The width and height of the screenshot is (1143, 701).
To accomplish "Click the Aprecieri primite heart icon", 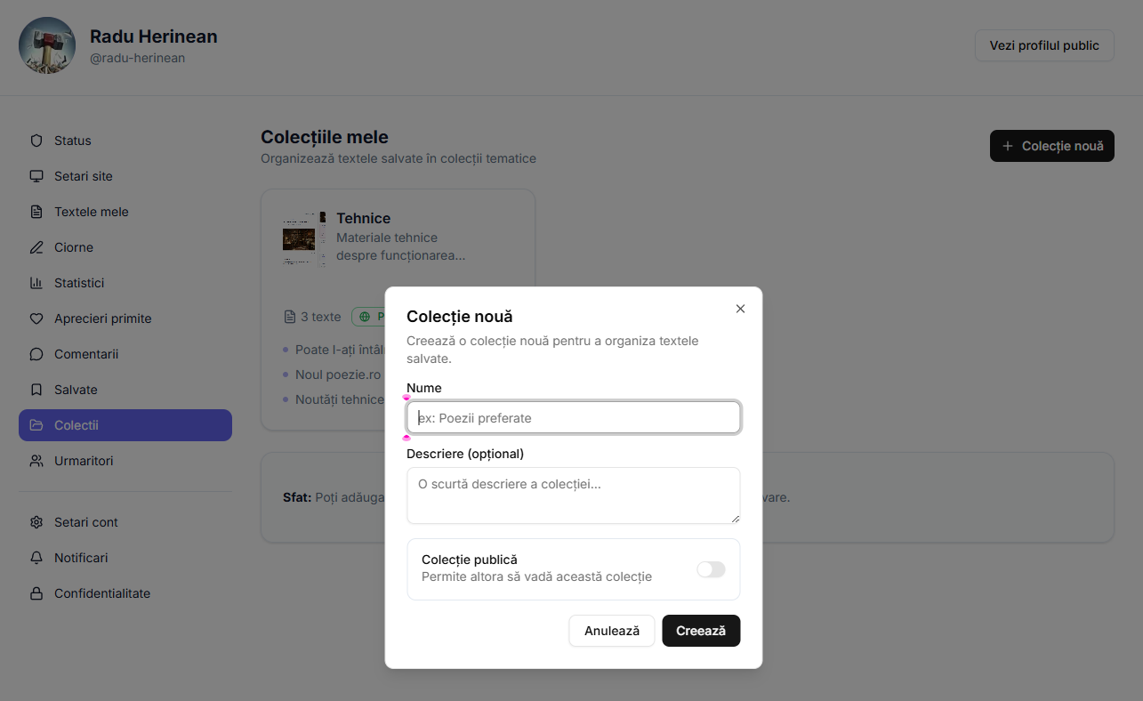I will (36, 318).
